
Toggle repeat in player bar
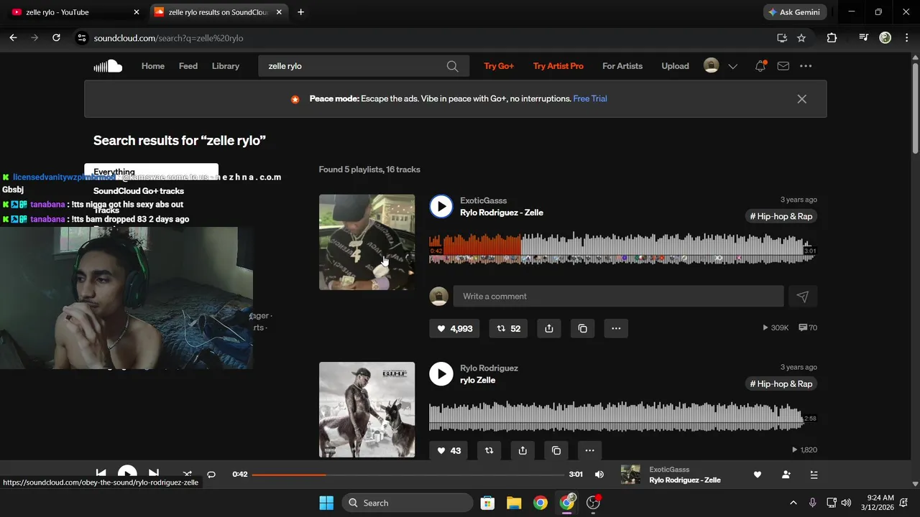(211, 475)
